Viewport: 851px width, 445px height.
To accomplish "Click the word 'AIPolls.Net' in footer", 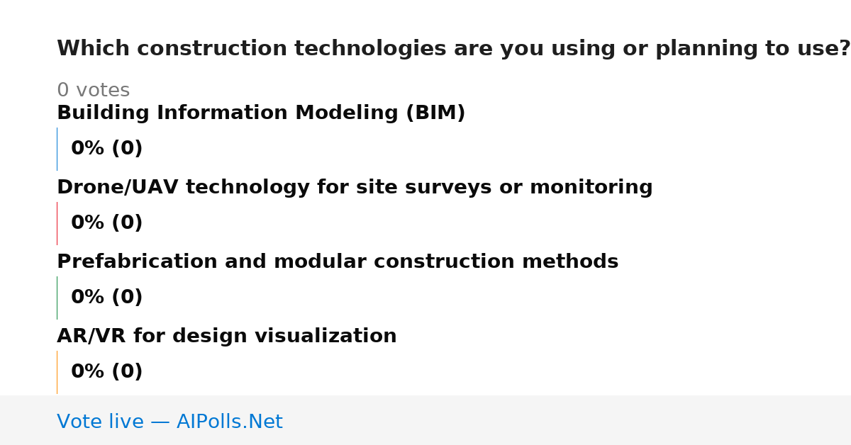I will point(229,422).
